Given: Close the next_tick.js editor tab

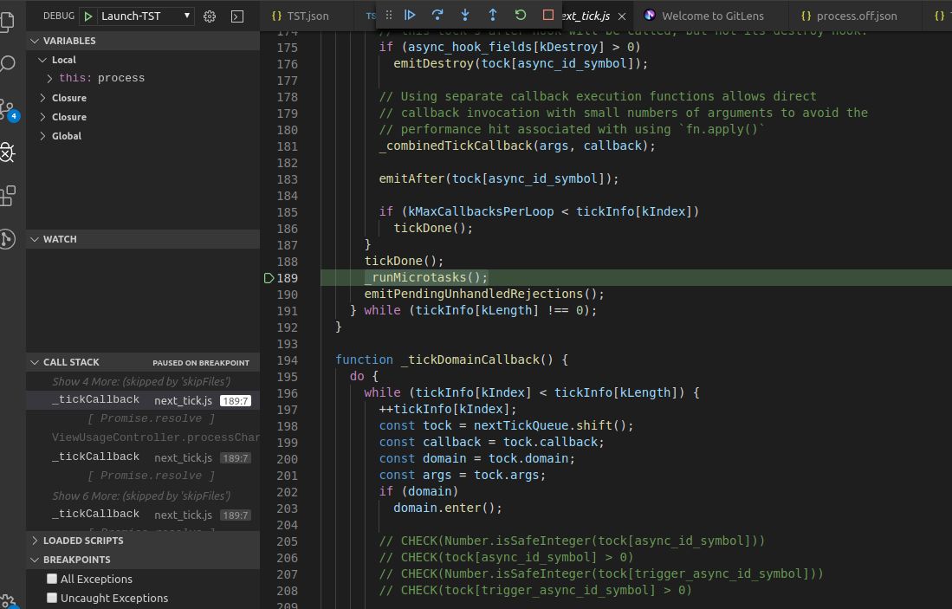Looking at the screenshot, I should pos(622,16).
